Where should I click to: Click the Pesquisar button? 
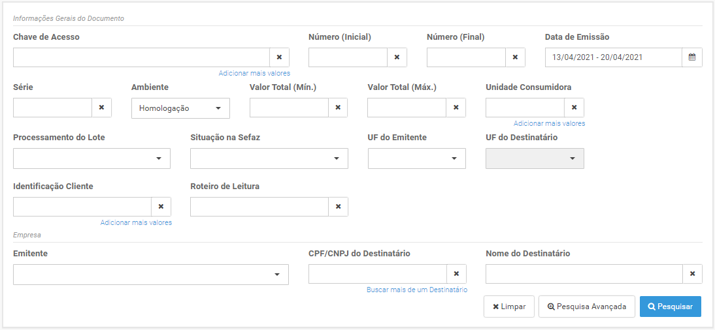tap(671, 307)
